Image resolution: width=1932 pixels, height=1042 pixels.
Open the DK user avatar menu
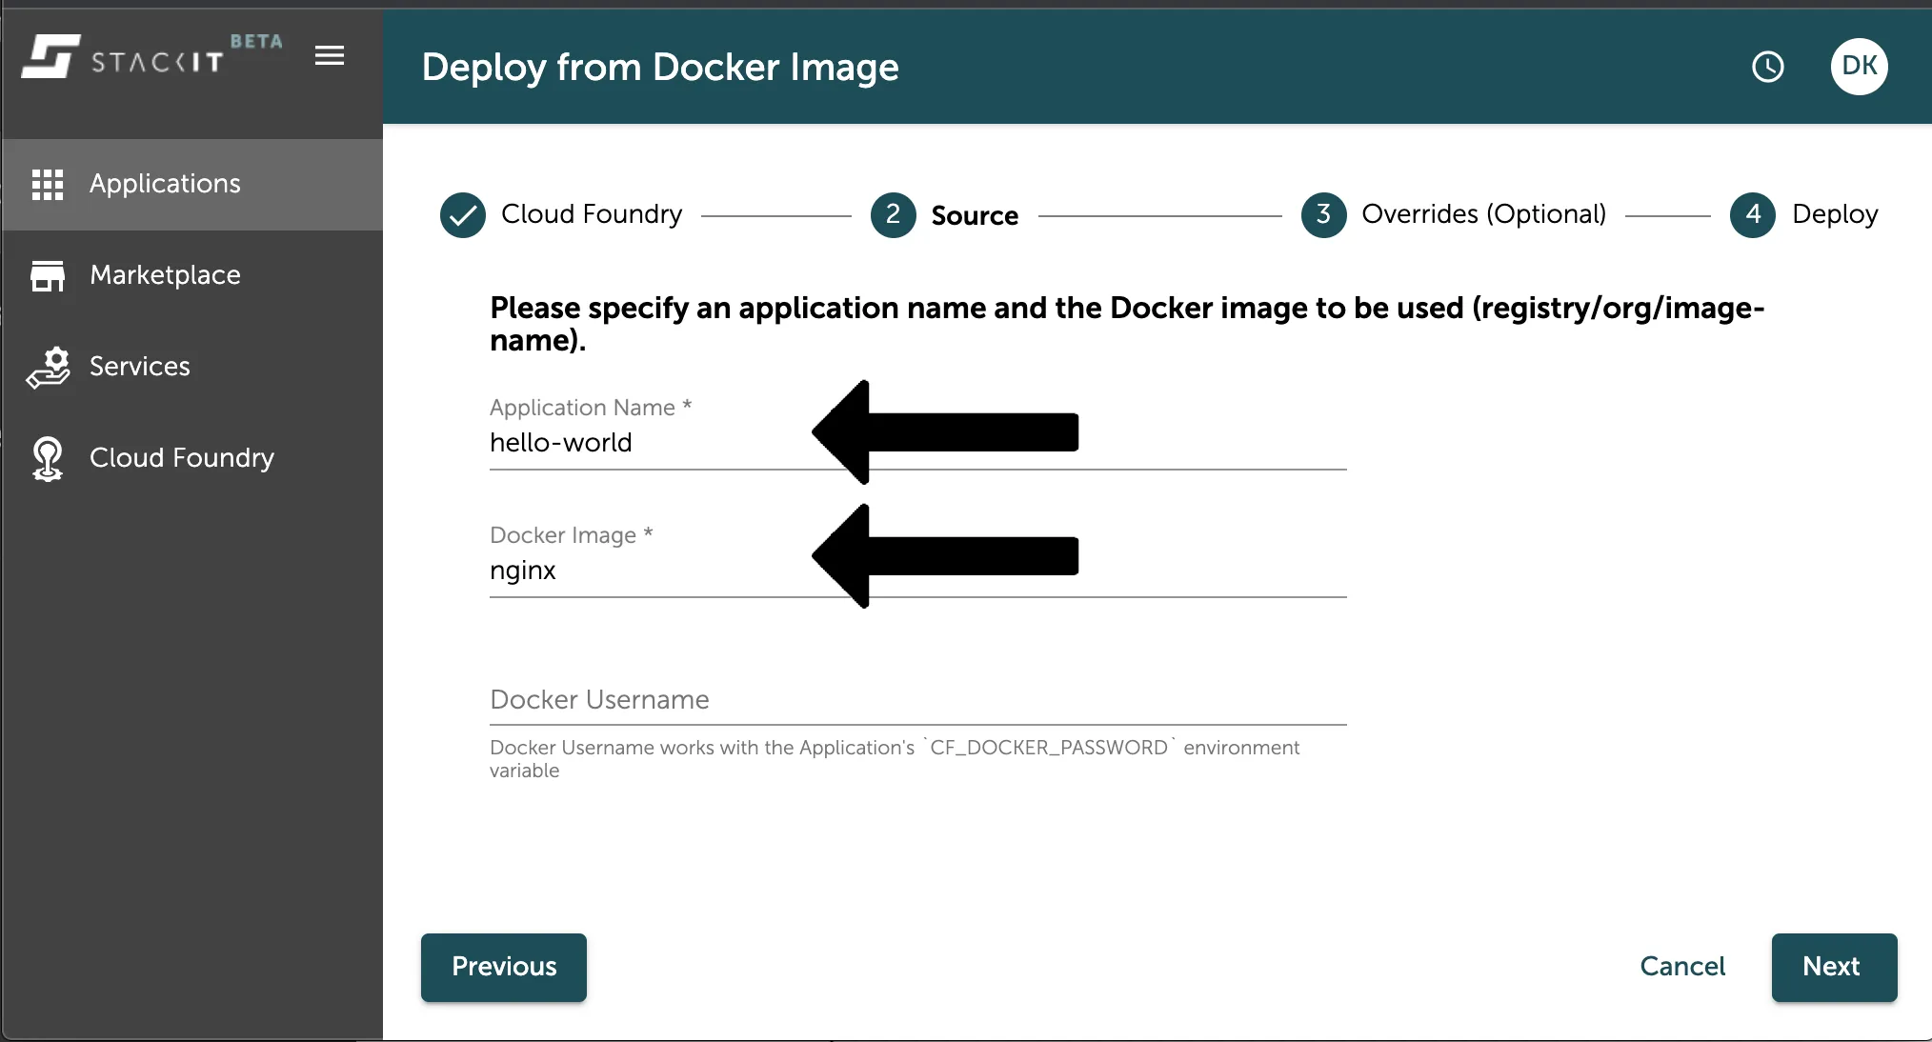click(x=1859, y=67)
